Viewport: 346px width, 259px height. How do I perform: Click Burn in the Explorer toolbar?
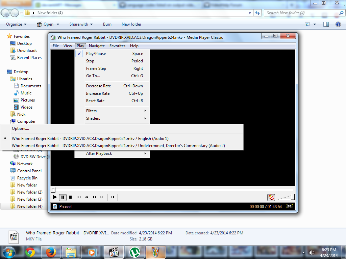[107, 24]
